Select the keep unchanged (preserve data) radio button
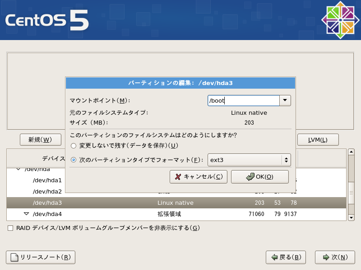This screenshot has height=270, width=361. (74, 146)
